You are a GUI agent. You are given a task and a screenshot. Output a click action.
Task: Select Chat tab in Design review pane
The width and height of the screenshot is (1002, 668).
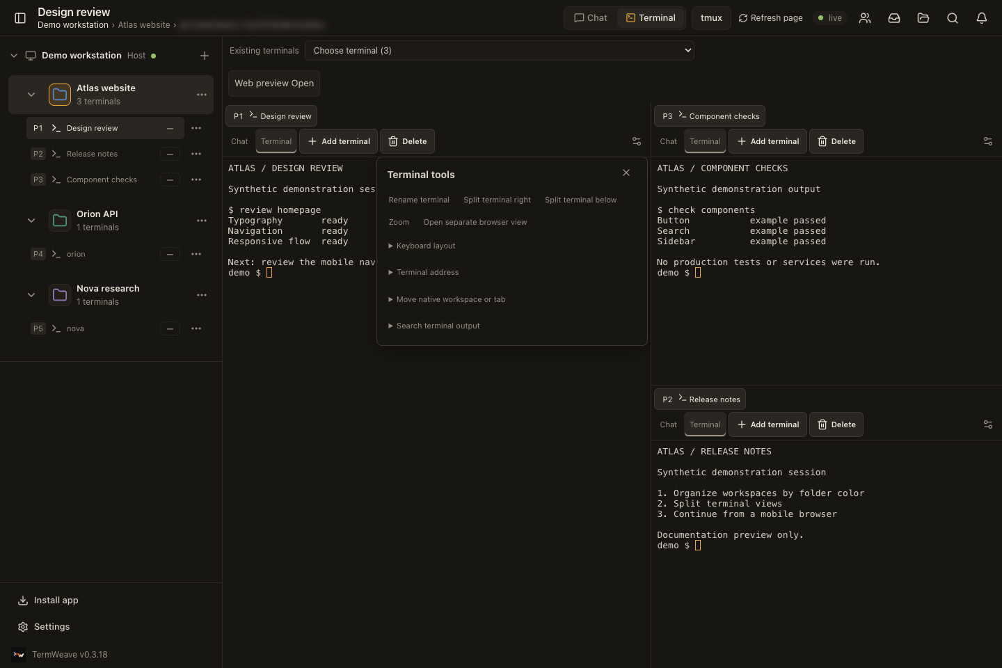click(239, 141)
